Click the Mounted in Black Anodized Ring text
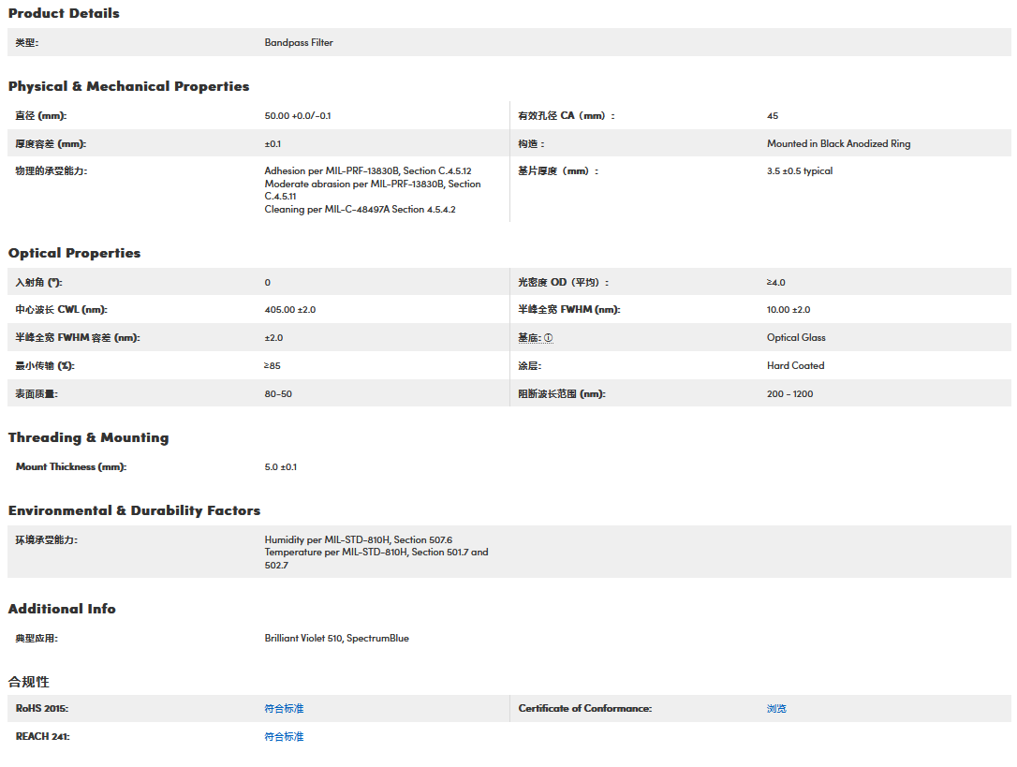 838,144
